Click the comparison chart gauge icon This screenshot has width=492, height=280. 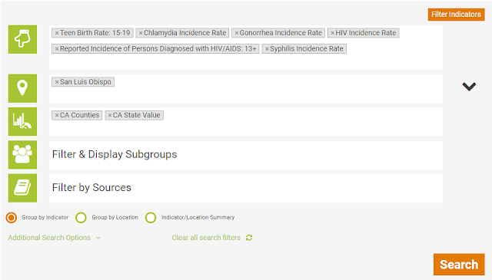pyautogui.click(x=22, y=121)
